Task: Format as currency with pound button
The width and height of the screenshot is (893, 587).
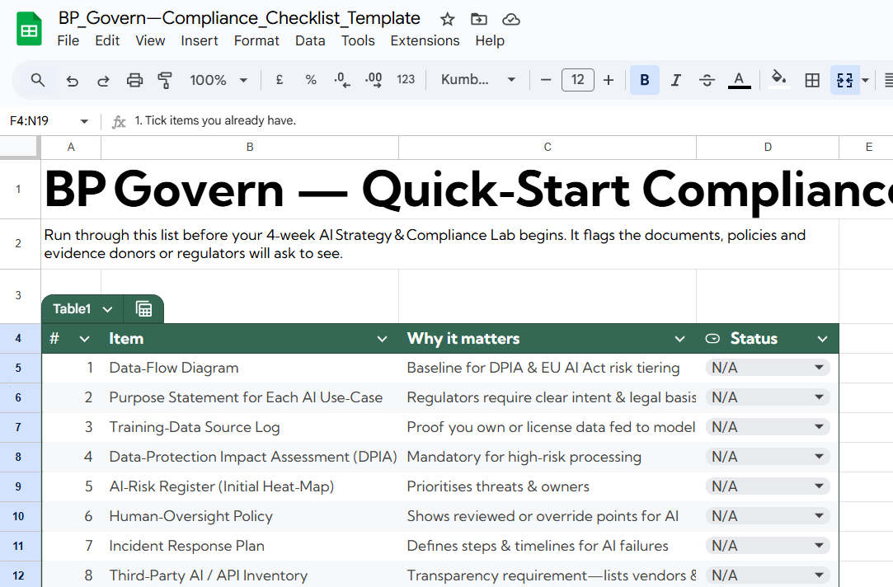Action: click(x=280, y=80)
